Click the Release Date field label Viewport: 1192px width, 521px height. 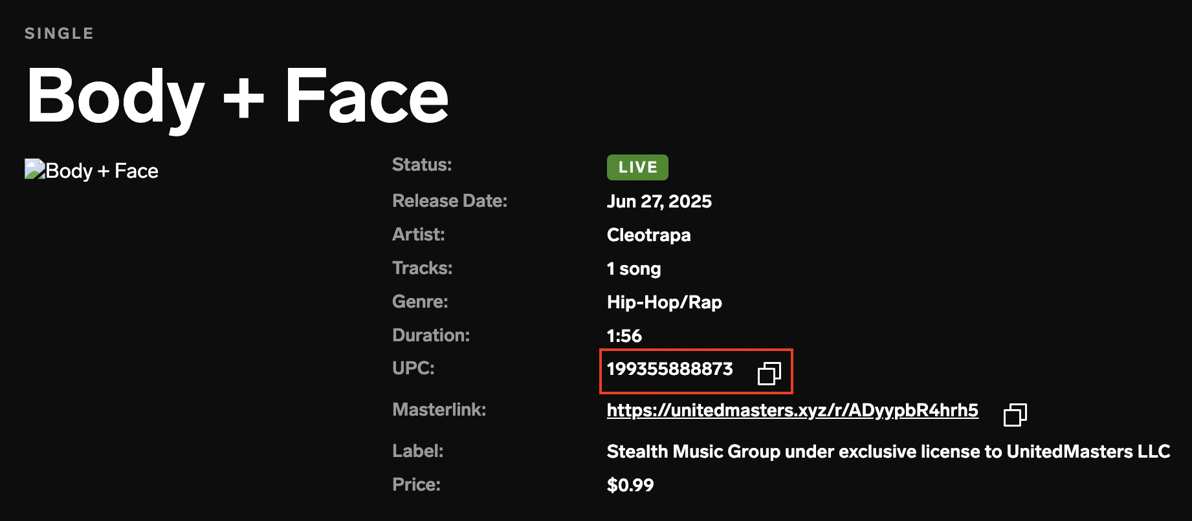(450, 201)
